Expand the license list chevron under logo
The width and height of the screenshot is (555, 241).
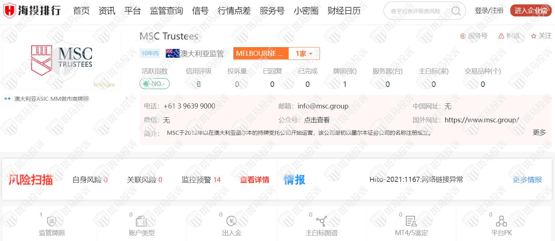coord(126,99)
